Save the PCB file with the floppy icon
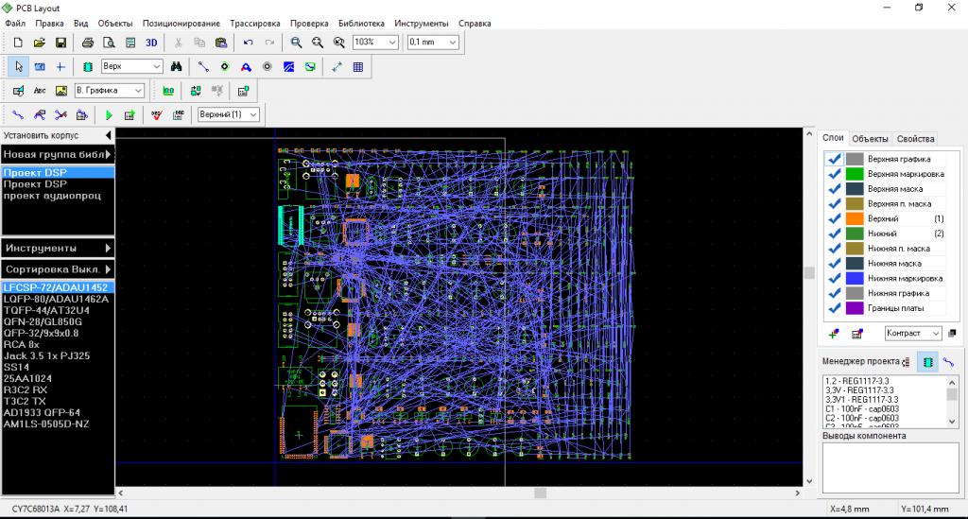Image resolution: width=968 pixels, height=519 pixels. [60, 43]
